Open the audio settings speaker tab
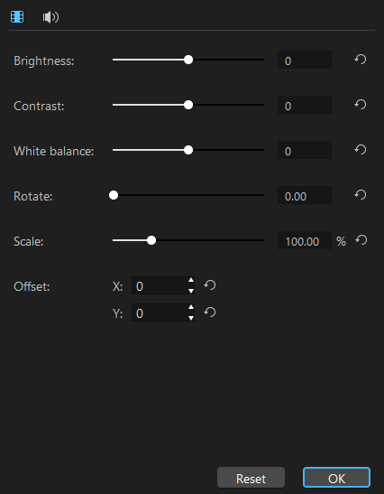Screen dimensions: 384x494 tap(50, 17)
